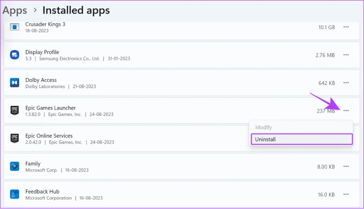Click the Samsung Electronics Co., Ltd. publisher text
Screen dimensions: 364x209
(69, 59)
